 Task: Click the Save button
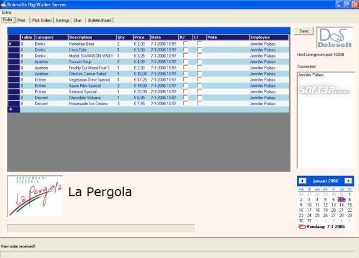pyautogui.click(x=304, y=31)
